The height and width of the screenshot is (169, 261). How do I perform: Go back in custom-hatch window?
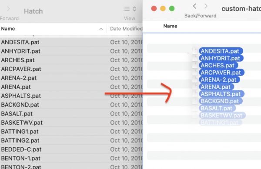194,7
